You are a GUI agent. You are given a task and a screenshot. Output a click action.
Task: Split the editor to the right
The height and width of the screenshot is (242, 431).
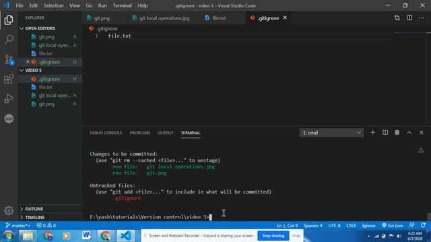tap(409, 18)
